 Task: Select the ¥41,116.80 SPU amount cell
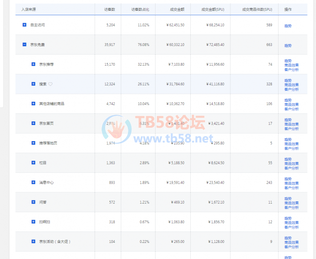215,84
